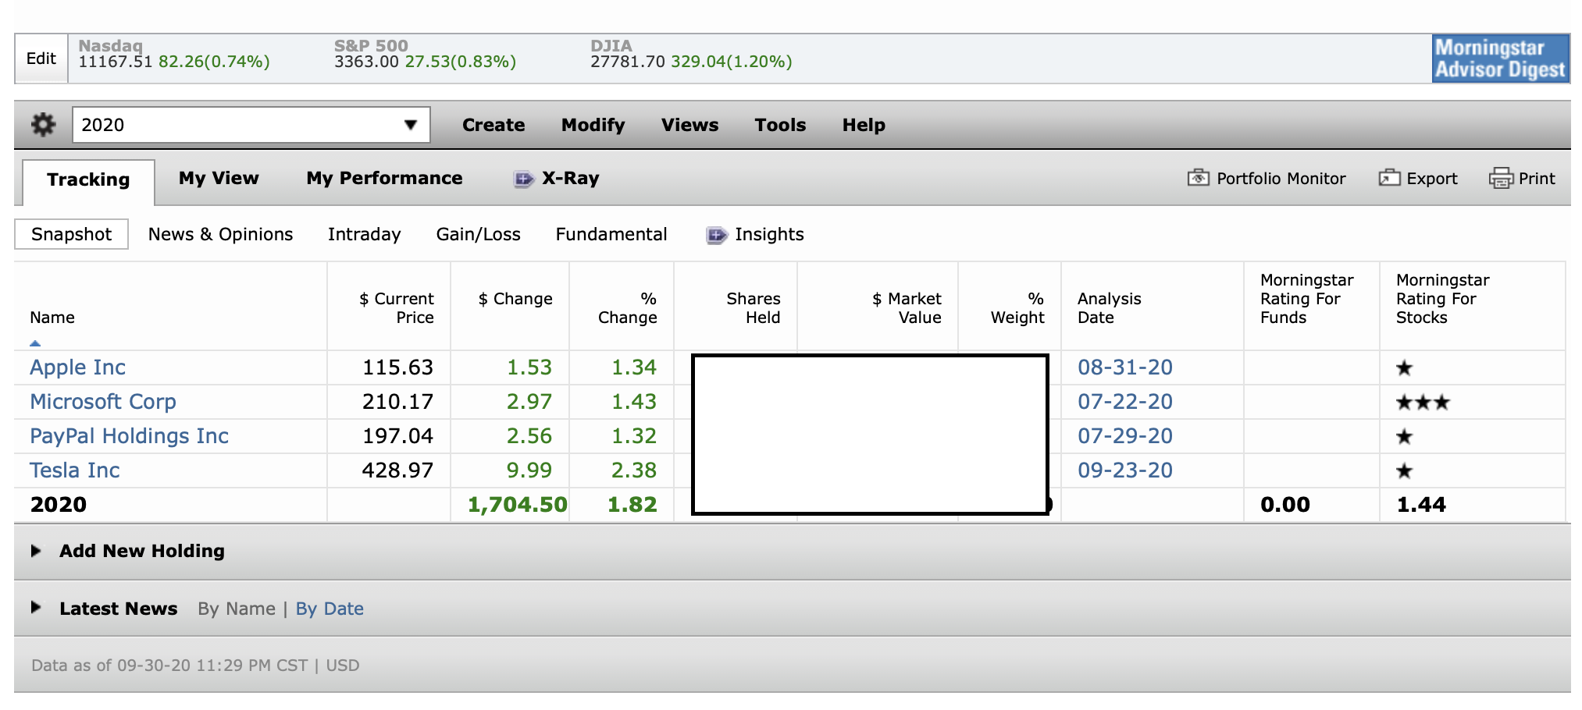Viewport: 1582px width, 710px height.
Task: Click the $ Market Value column header
Action: click(907, 308)
